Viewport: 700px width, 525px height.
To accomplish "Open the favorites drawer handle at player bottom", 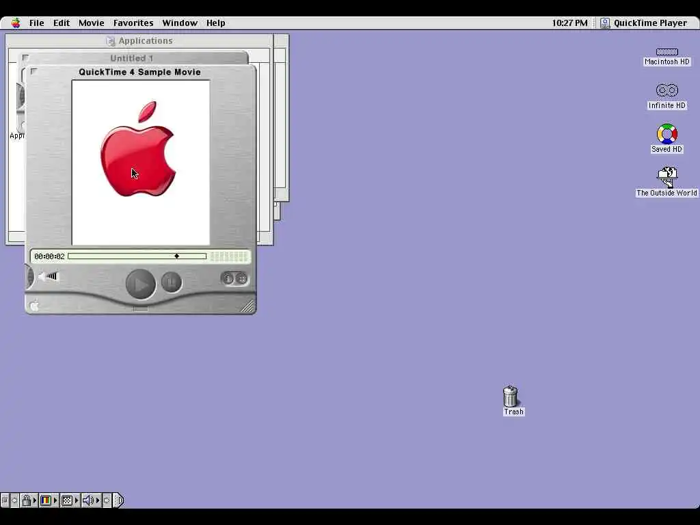I will [141, 308].
